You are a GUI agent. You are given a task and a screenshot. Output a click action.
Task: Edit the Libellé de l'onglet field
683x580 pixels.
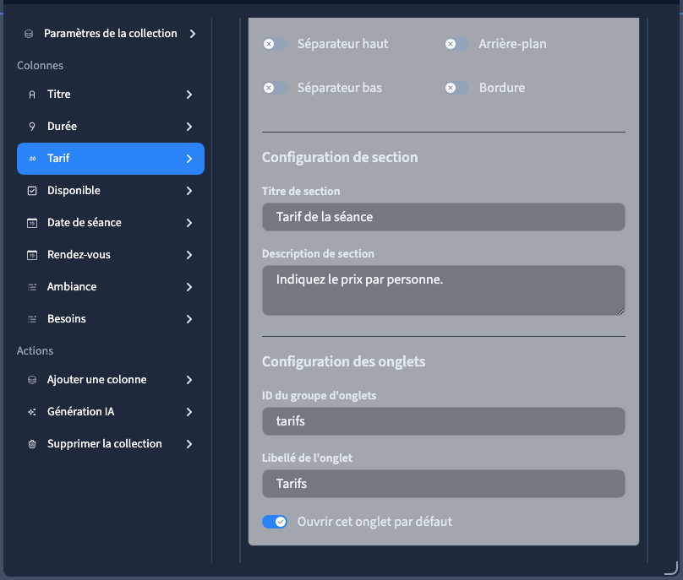tap(444, 484)
